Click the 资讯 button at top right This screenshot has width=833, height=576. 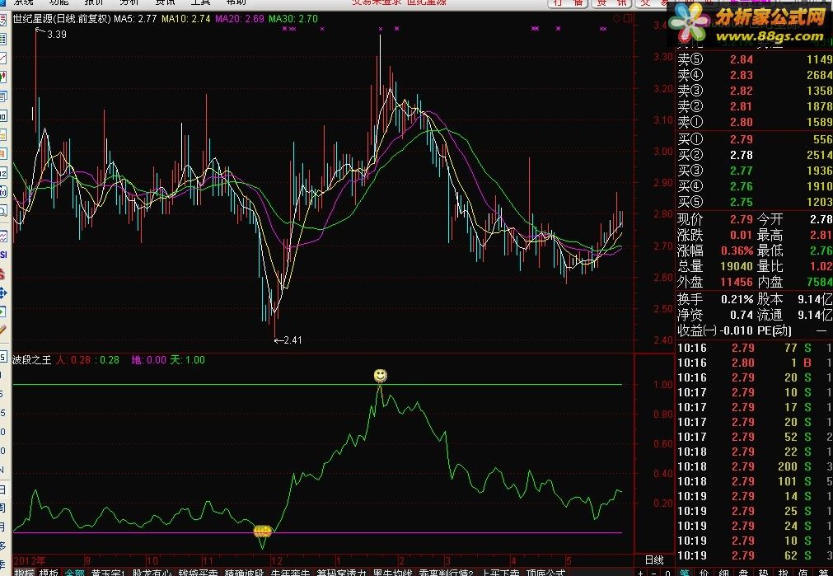pos(612,2)
